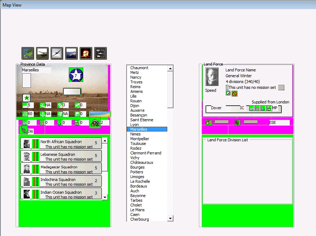The height and width of the screenshot is (236, 316).
Task: Click the beach terrain picture
Action: click(x=100, y=114)
